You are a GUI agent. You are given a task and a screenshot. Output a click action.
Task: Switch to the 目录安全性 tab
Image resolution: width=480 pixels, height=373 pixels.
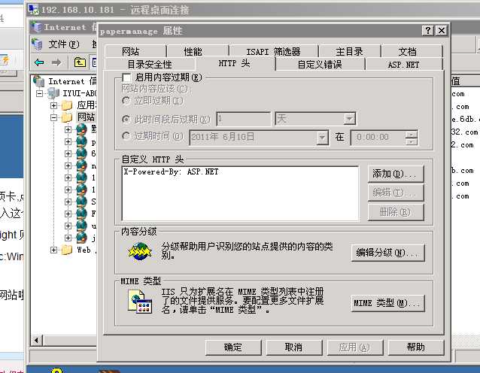[x=150, y=64]
